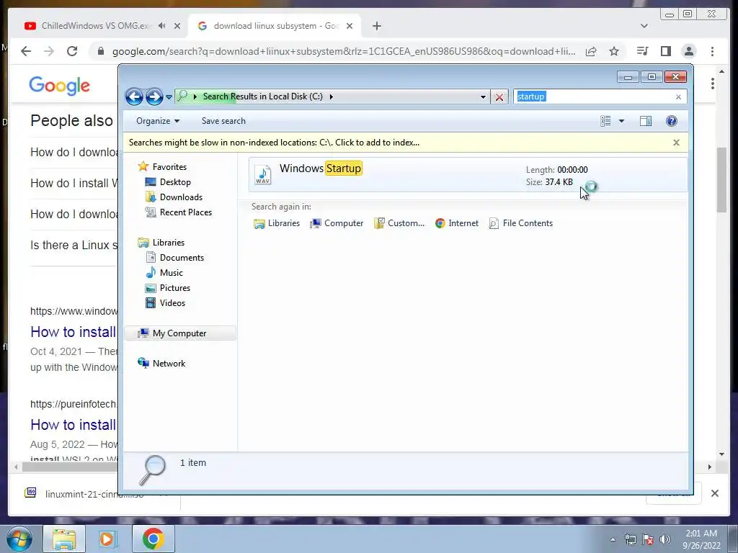The height and width of the screenshot is (553, 738).
Task: Go forward in Explorer search window
Action: tap(154, 97)
